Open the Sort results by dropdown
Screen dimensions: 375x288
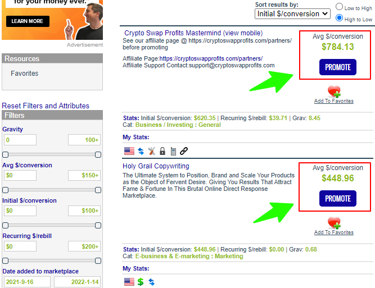(x=292, y=14)
